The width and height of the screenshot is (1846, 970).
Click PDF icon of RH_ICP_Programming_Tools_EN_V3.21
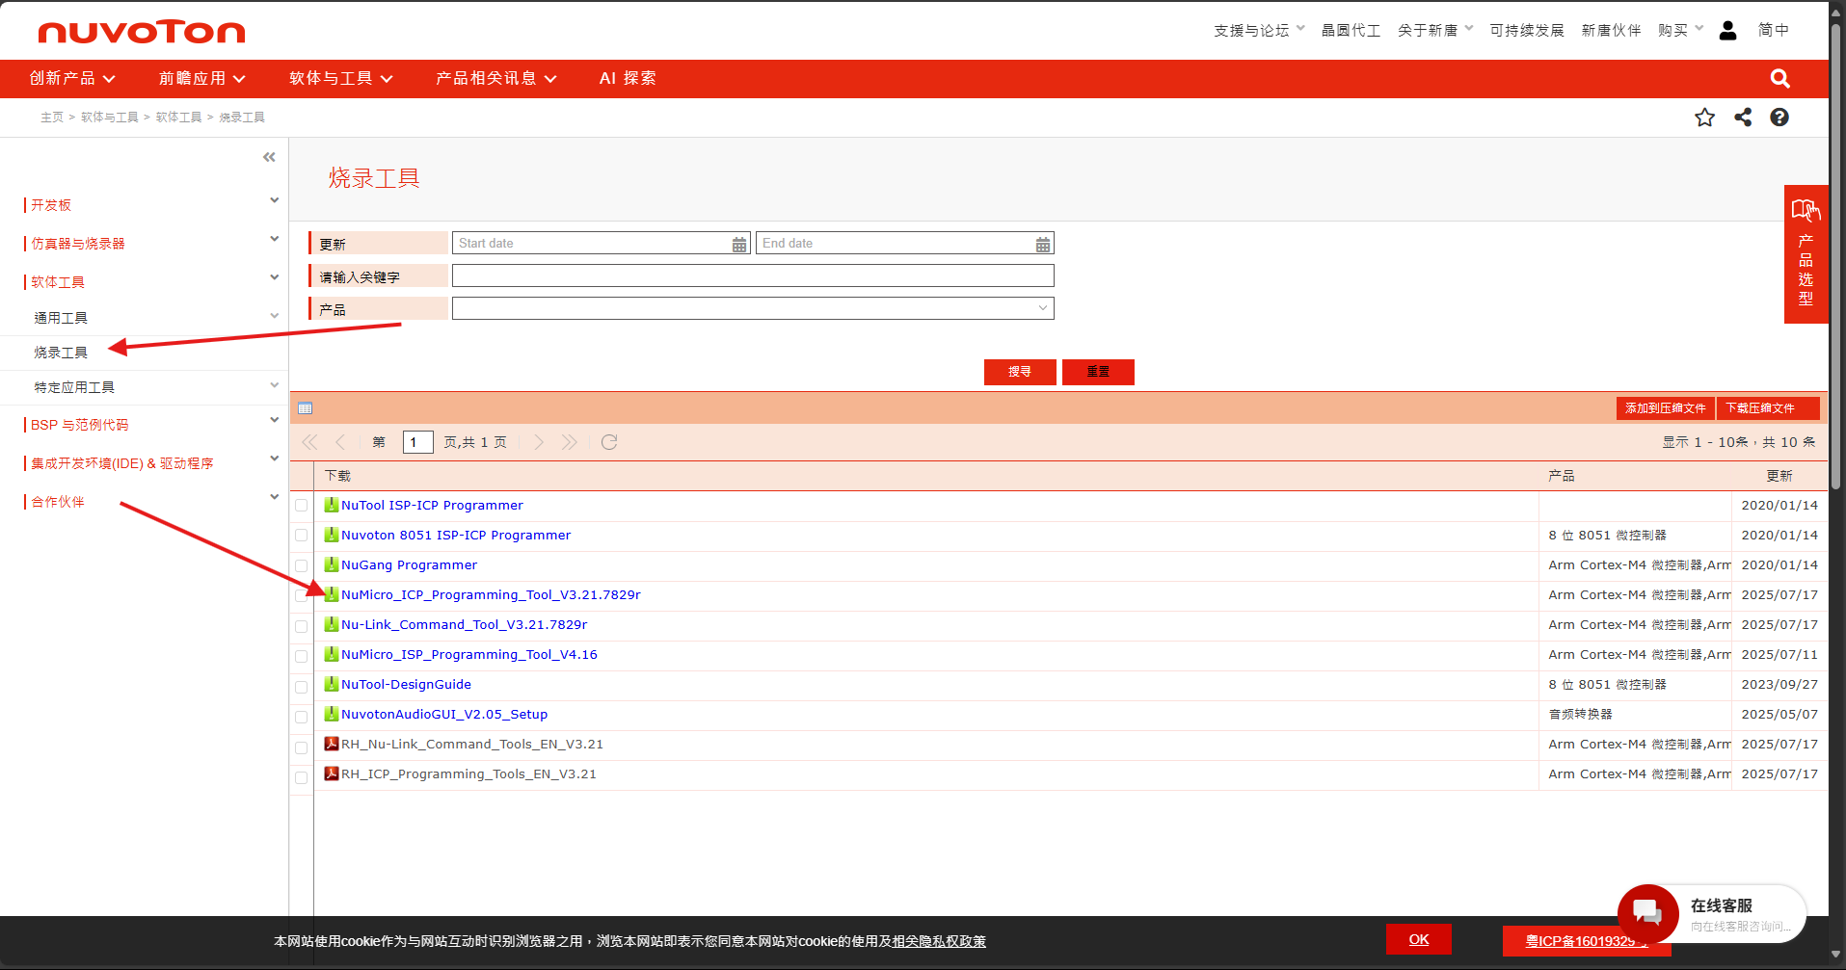click(332, 773)
